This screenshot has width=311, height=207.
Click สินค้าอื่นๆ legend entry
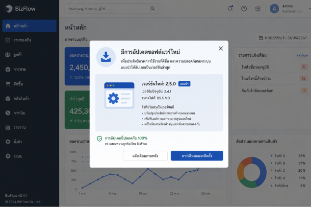coord(280,185)
